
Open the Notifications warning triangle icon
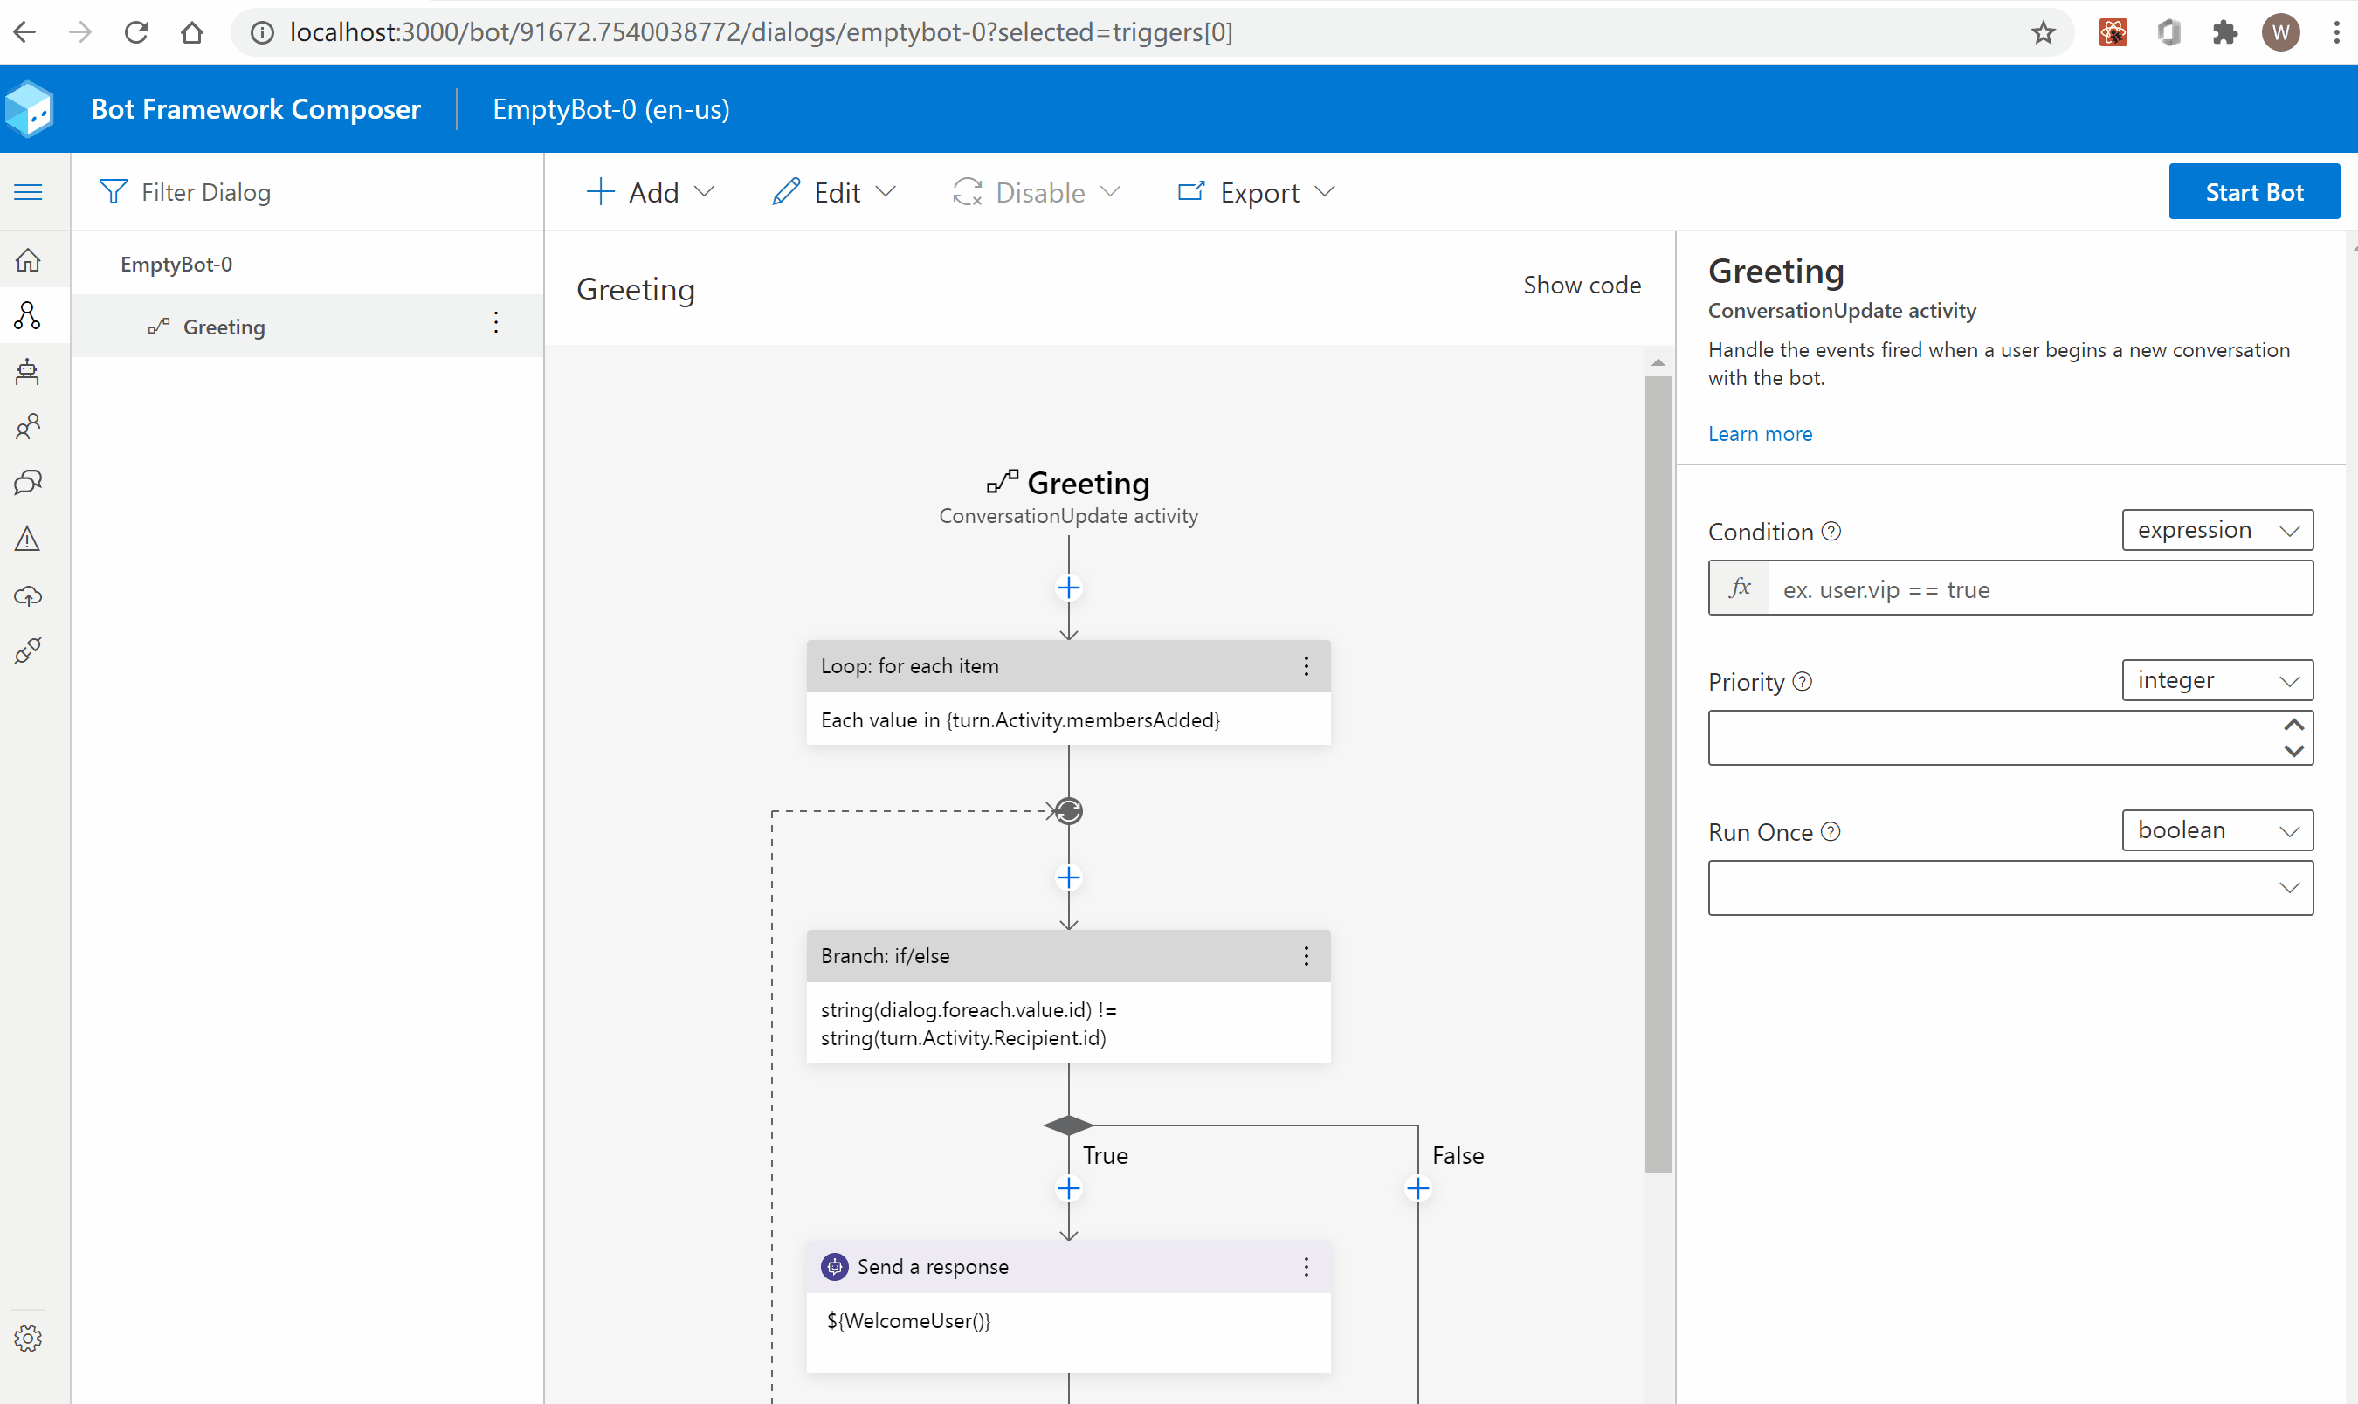(x=29, y=540)
